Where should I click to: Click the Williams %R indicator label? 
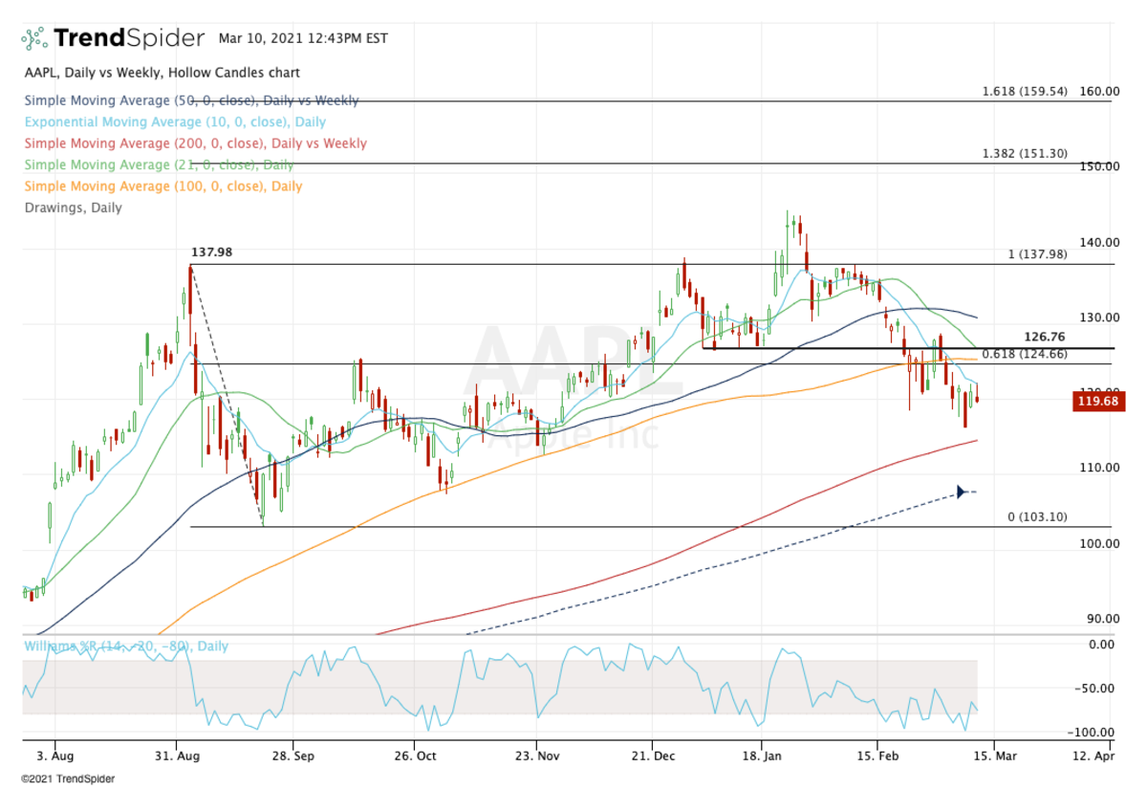click(x=125, y=647)
